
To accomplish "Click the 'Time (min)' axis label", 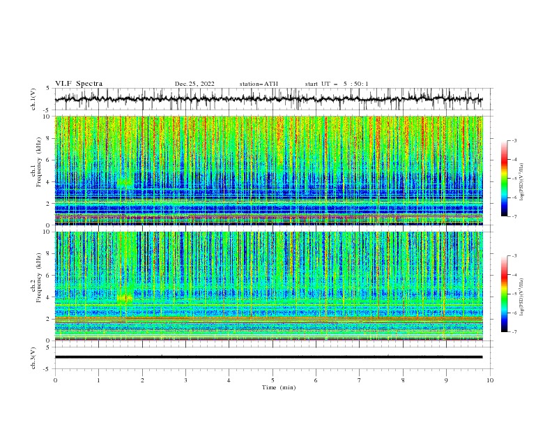I will [x=279, y=387].
